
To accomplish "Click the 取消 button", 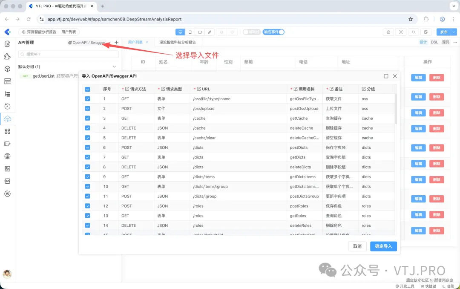I will pyautogui.click(x=357, y=246).
